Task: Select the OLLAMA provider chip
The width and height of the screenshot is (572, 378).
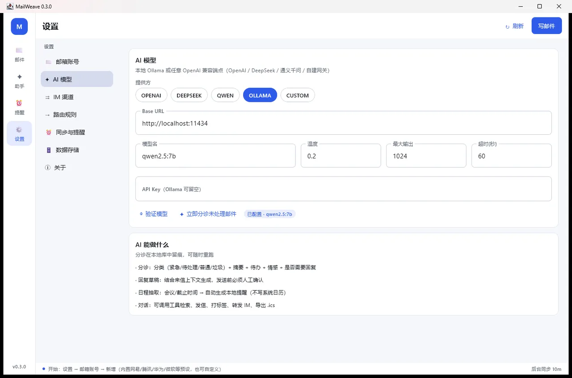Action: coord(260,96)
